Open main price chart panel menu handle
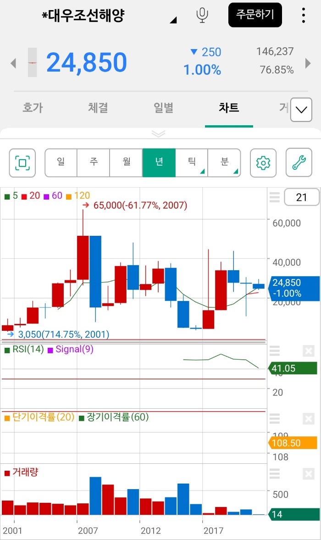 click(x=275, y=197)
